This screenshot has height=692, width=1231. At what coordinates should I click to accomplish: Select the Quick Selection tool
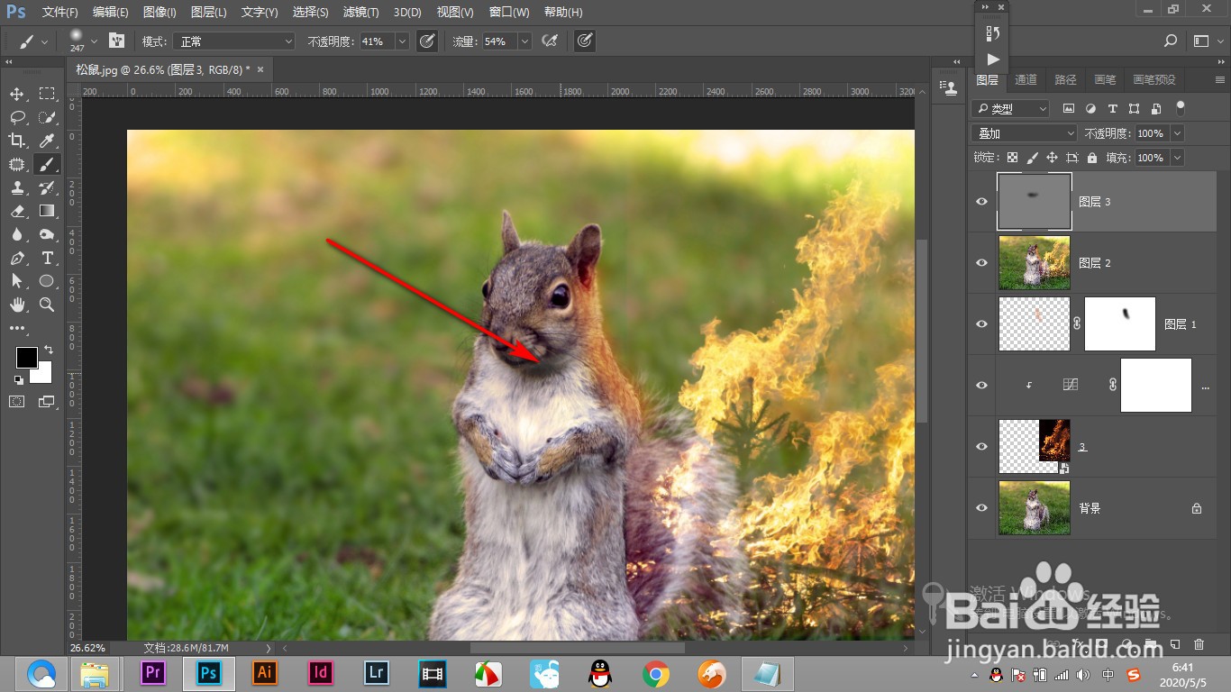point(47,117)
